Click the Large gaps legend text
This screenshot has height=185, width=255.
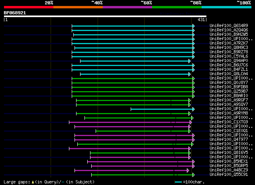tap(17, 182)
